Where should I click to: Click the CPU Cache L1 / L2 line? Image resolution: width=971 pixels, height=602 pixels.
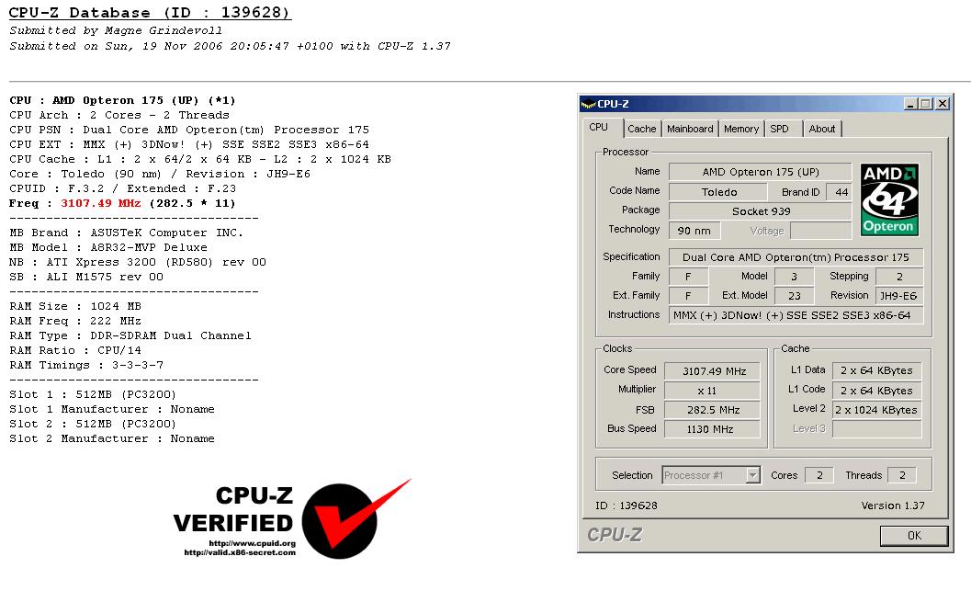point(200,159)
